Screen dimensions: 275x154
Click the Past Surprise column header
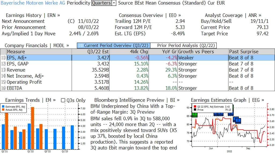[x=252, y=52]
